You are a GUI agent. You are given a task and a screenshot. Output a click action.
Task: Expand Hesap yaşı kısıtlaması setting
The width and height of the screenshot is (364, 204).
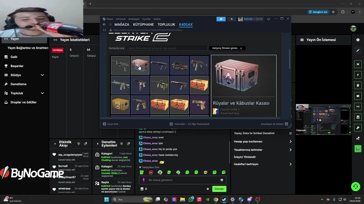click(x=290, y=141)
